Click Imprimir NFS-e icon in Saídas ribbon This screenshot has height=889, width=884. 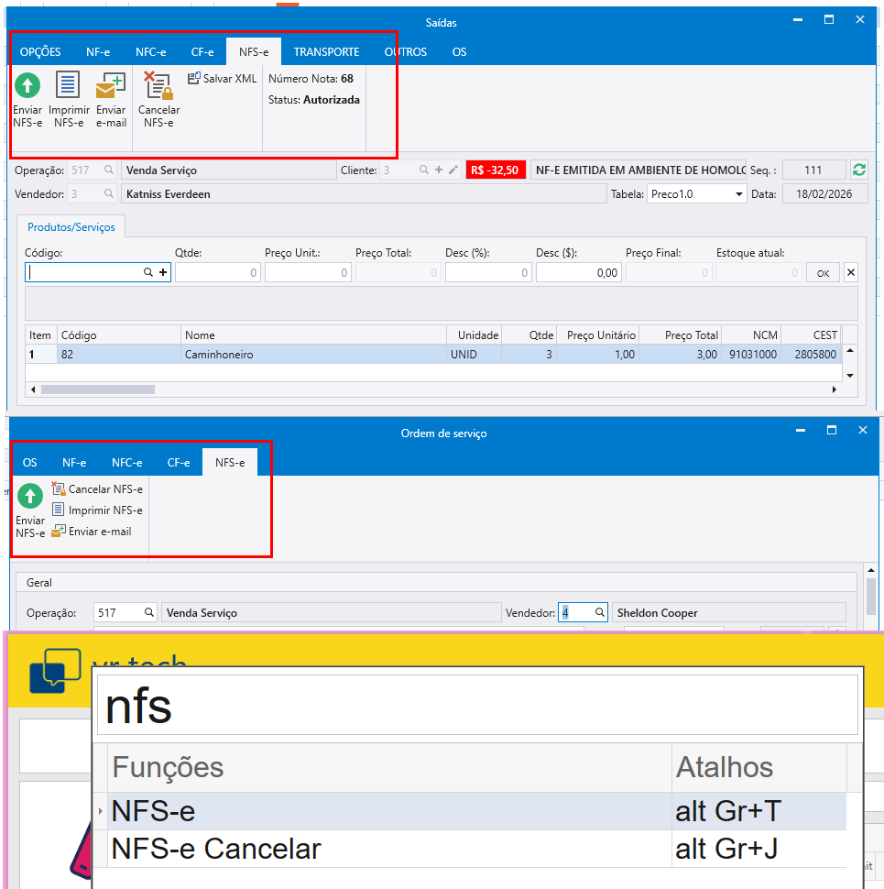coord(69,87)
